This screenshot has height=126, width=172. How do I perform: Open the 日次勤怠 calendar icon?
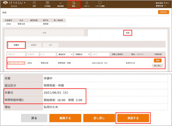pyautogui.click(x=47, y=3)
